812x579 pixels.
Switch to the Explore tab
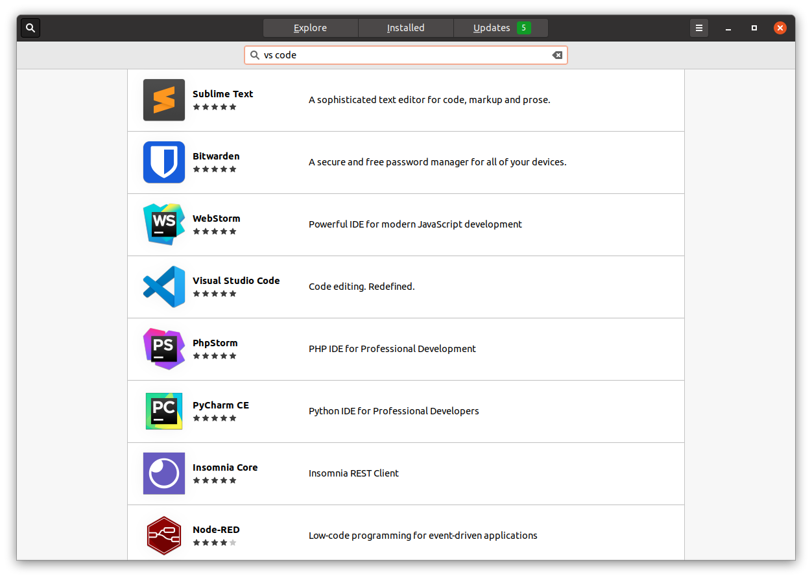311,28
